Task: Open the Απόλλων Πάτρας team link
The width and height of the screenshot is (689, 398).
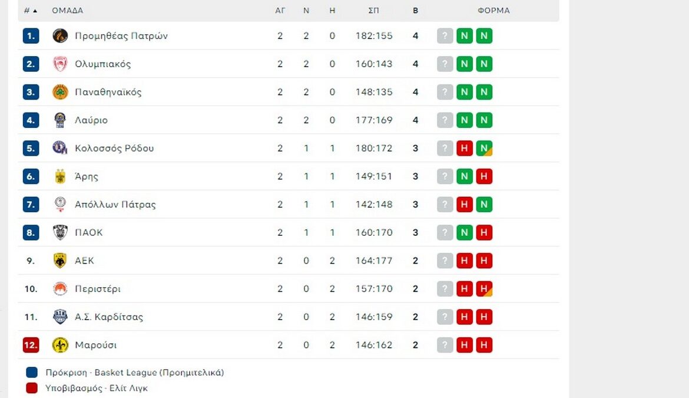Action: coord(115,205)
